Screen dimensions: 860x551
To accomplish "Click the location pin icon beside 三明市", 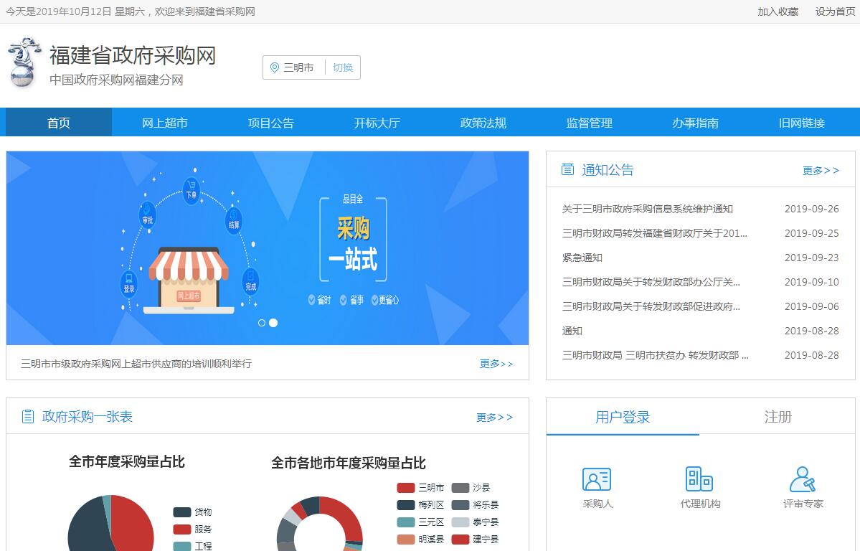I will (x=274, y=67).
